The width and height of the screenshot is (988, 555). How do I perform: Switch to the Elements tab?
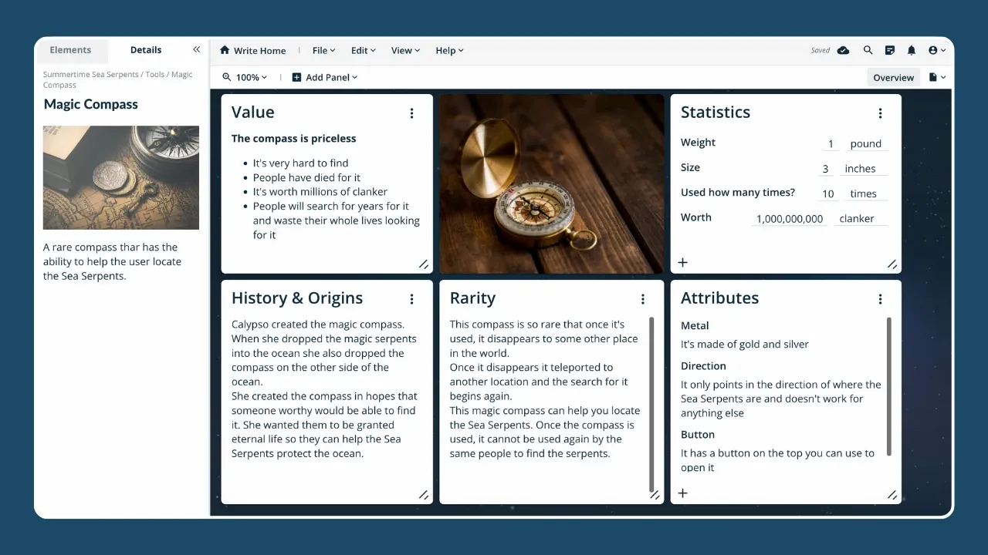[70, 50]
